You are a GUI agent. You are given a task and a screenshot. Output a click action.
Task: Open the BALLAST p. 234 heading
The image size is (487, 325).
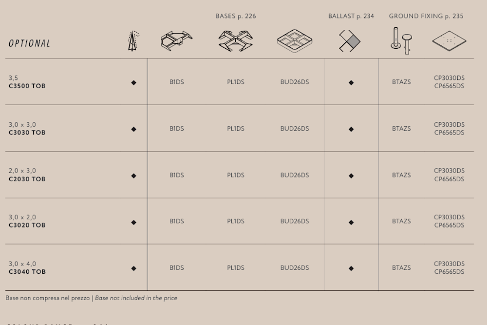351,16
